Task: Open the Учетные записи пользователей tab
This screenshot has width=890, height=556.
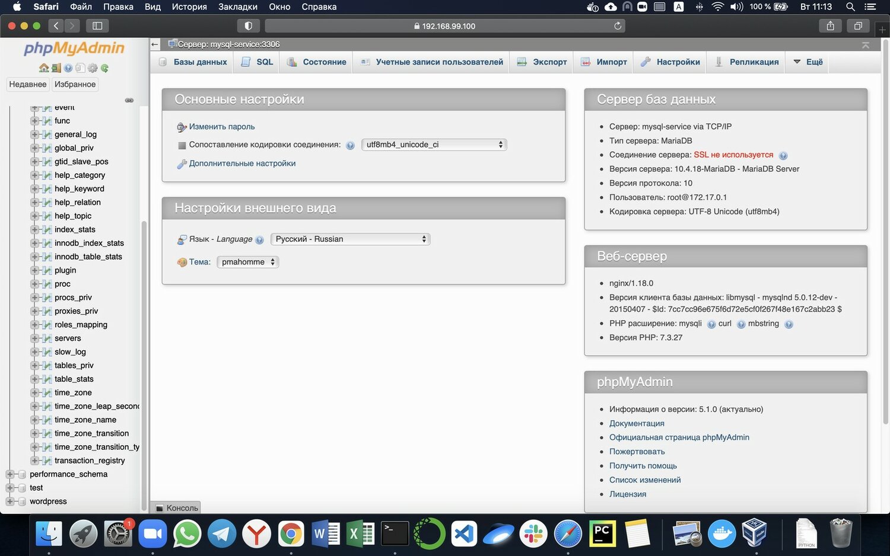Action: tap(431, 62)
